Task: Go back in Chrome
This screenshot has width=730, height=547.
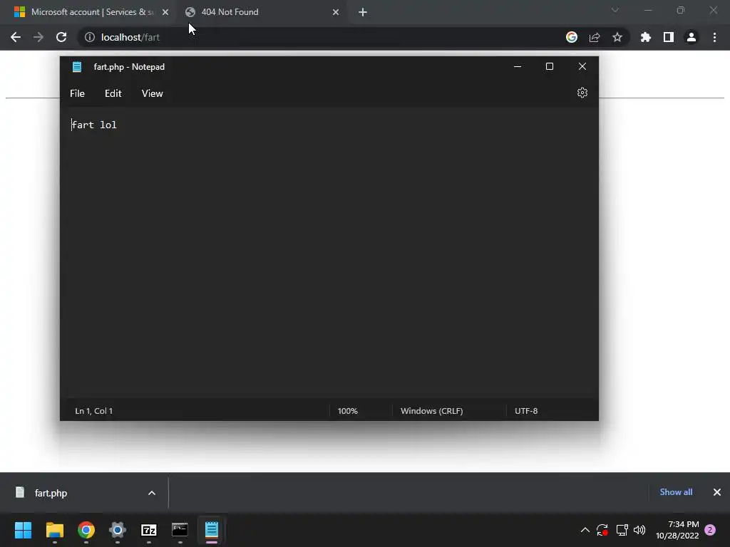Action: click(16, 37)
